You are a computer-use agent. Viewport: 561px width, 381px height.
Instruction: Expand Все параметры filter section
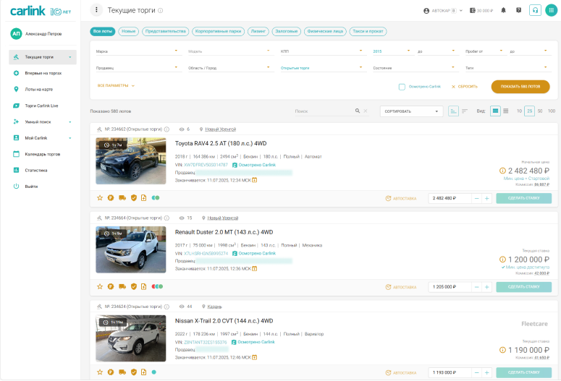pos(116,85)
